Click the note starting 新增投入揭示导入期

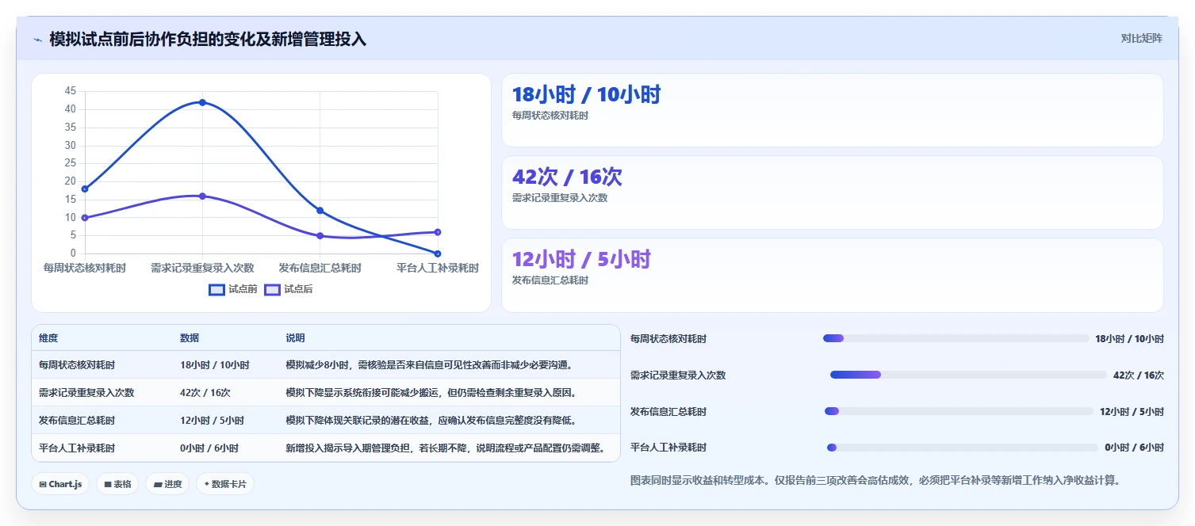[x=446, y=448]
